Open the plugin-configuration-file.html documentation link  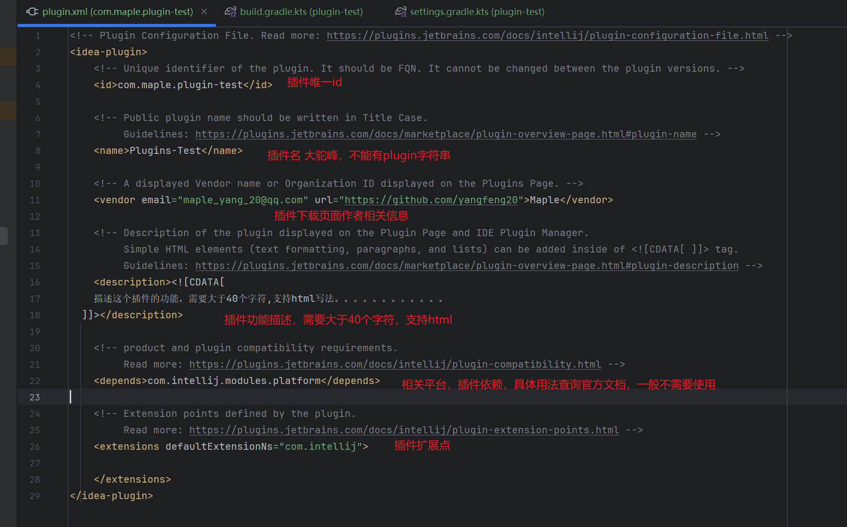pos(547,35)
